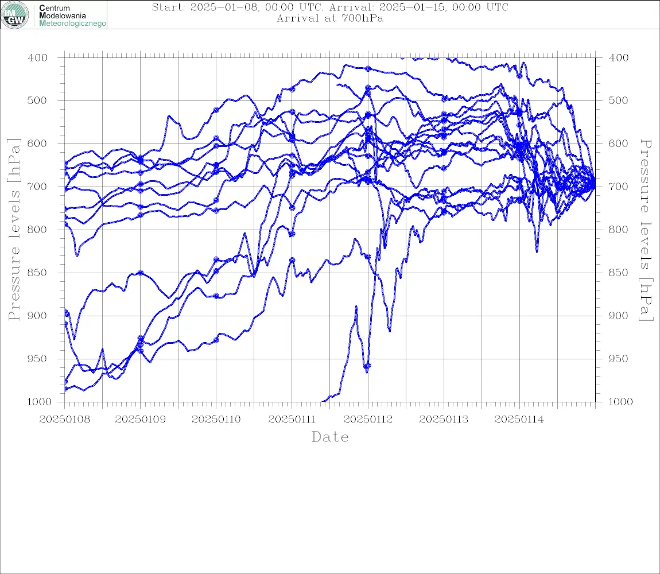
Task: Select date label 20250112
Action: click(x=368, y=420)
